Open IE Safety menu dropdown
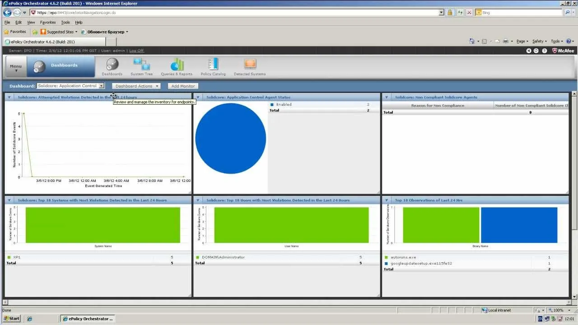The height and width of the screenshot is (325, 578). 539,41
